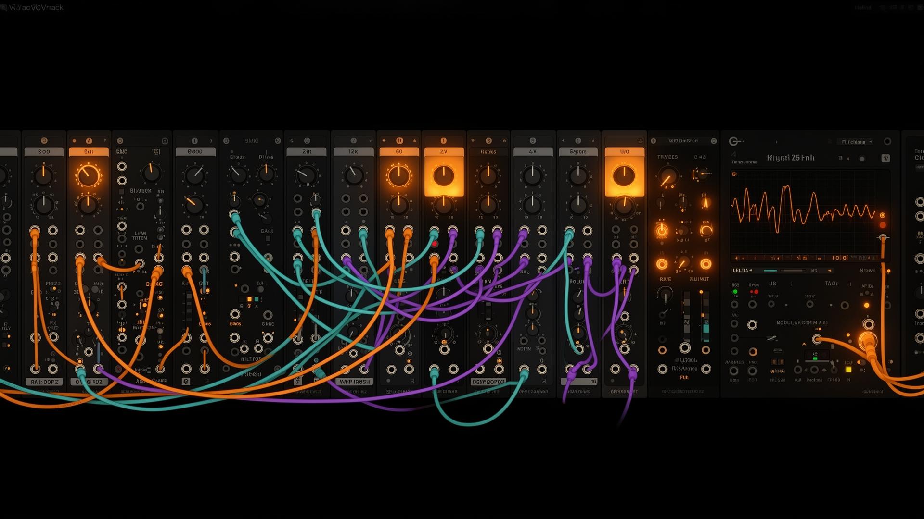Click the glowing top knob on Bar module
Image resolution: width=924 pixels, height=519 pixels.
tap(89, 175)
